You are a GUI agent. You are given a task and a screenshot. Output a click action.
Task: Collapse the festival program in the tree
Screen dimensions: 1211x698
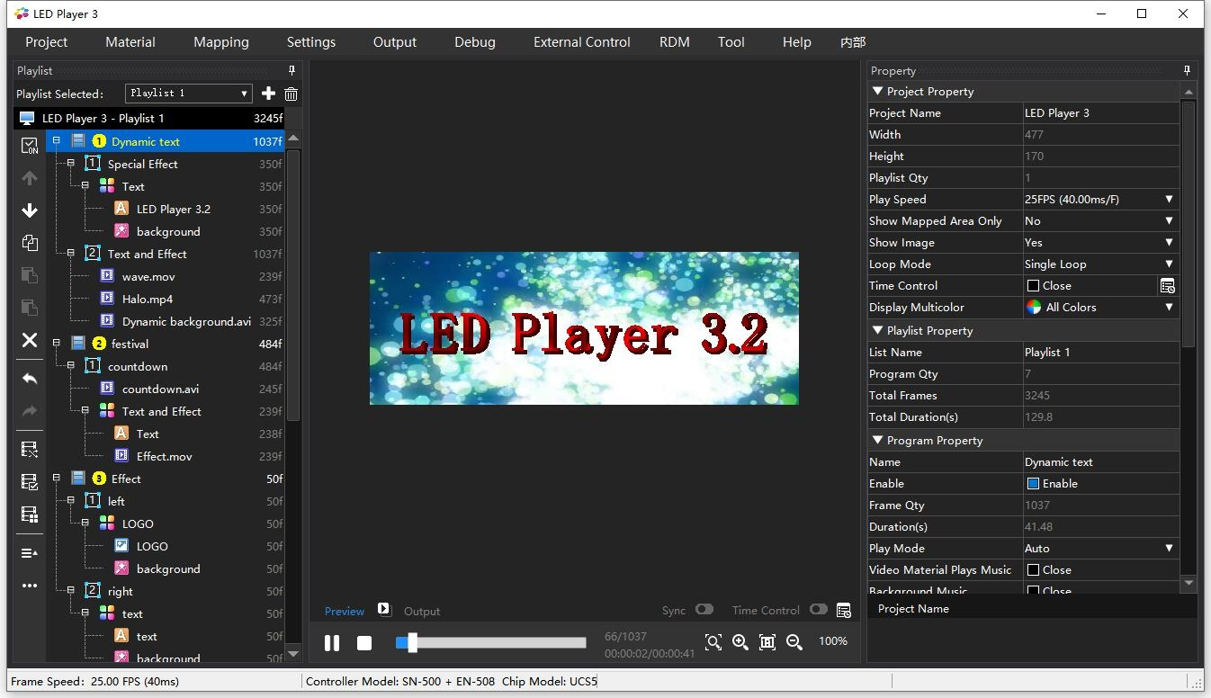pos(56,343)
